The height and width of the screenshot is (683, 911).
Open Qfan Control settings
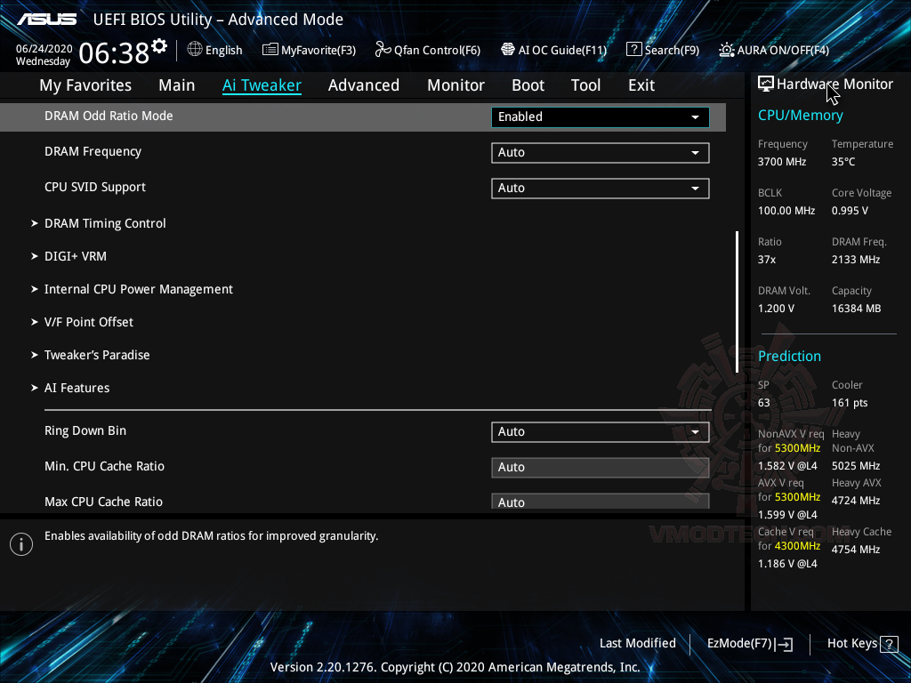point(427,50)
